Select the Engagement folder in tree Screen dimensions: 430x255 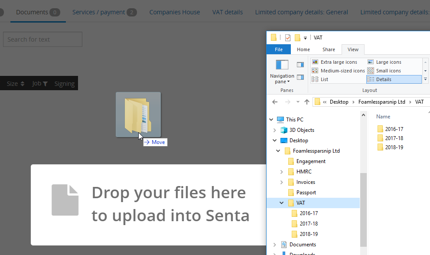pyautogui.click(x=311, y=161)
